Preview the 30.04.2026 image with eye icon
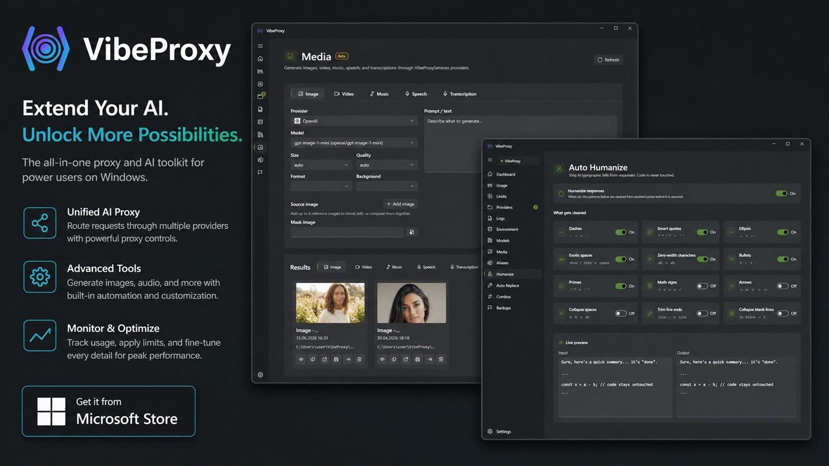 point(382,359)
